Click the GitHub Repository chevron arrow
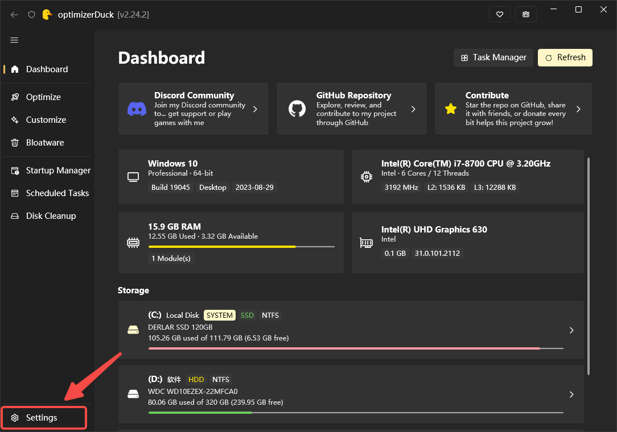This screenshot has height=432, width=617. 413,109
